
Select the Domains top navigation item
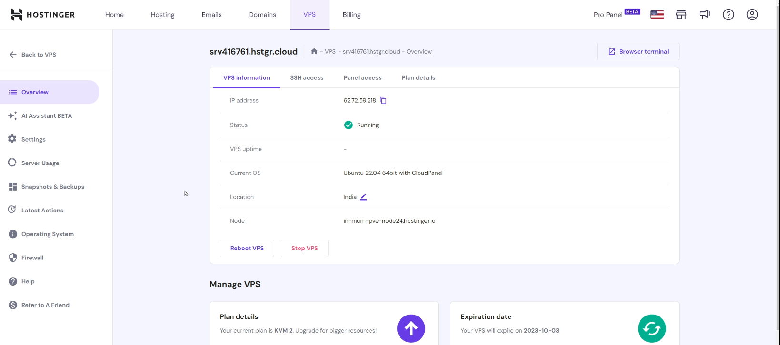pyautogui.click(x=262, y=15)
